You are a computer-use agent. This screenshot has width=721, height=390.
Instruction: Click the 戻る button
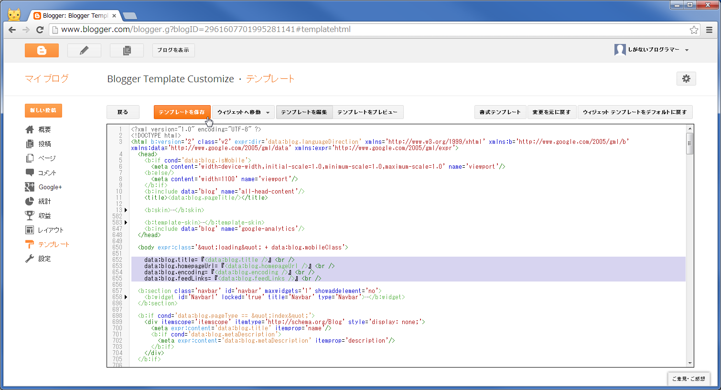[123, 112]
